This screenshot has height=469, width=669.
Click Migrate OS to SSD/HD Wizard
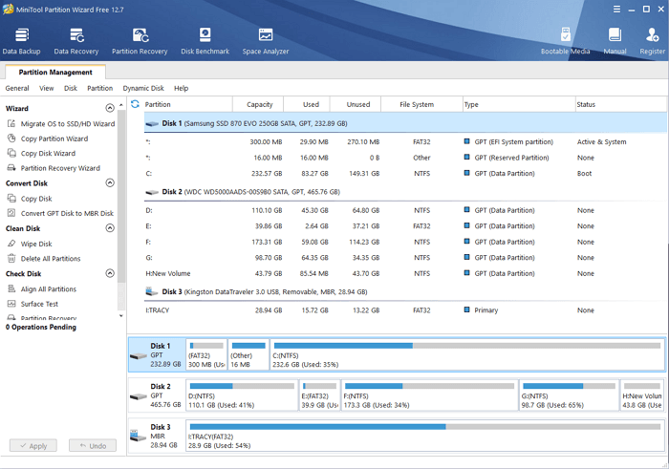click(67, 124)
